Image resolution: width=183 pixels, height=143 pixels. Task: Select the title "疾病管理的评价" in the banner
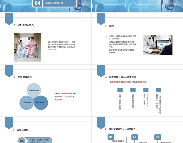pyautogui.click(x=54, y=3)
